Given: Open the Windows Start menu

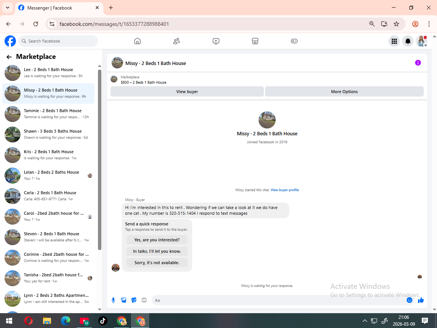Looking at the screenshot, I should [x=9, y=321].
